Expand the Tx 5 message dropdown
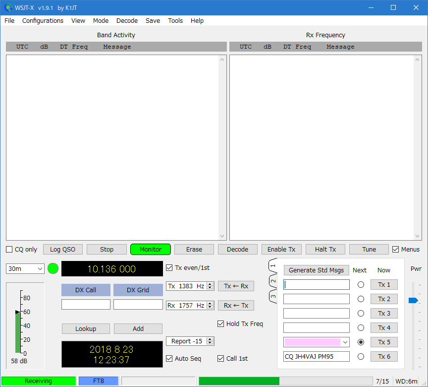Image resolution: width=428 pixels, height=387 pixels. coord(345,342)
